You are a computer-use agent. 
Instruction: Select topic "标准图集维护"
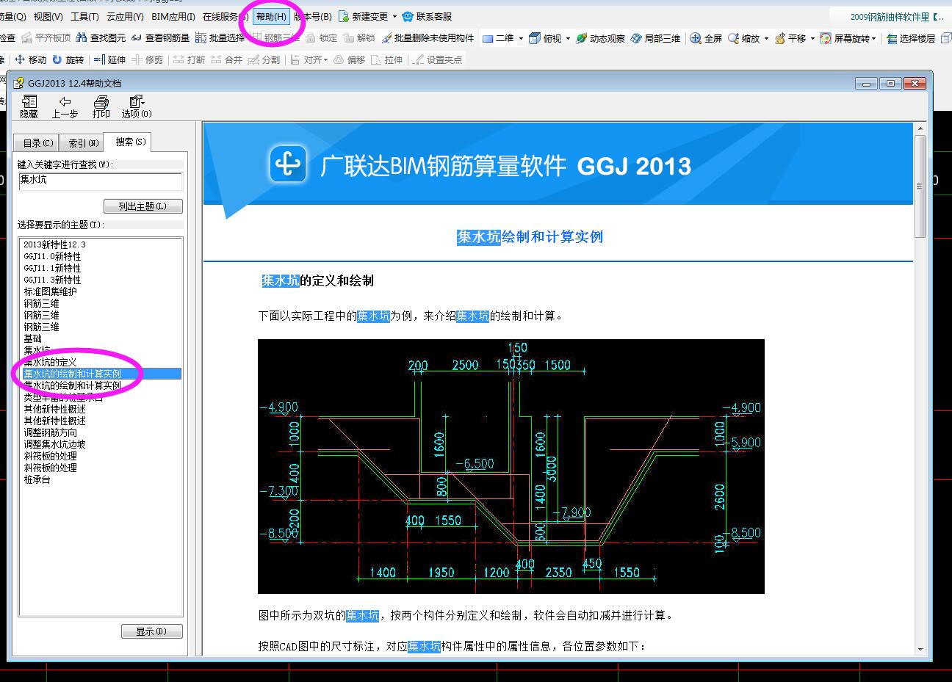pos(50,291)
